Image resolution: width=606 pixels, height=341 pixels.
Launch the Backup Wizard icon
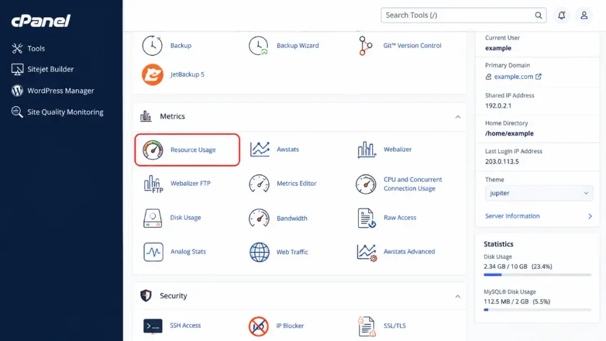259,46
